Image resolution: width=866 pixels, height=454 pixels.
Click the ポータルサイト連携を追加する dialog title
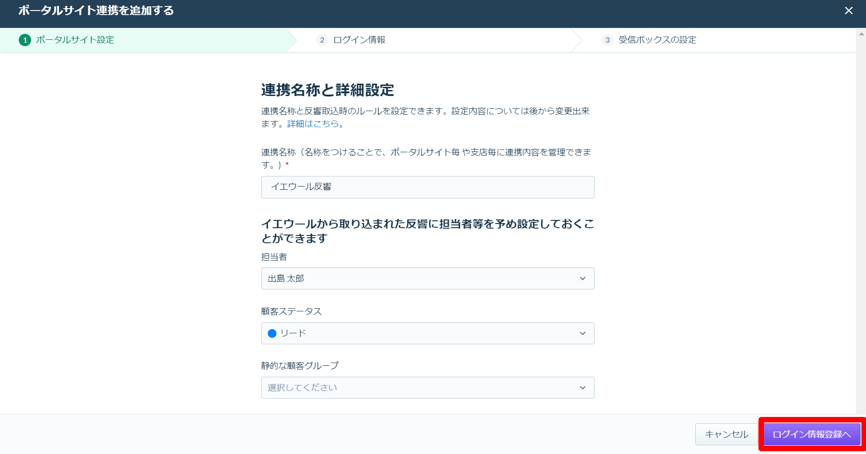point(96,11)
